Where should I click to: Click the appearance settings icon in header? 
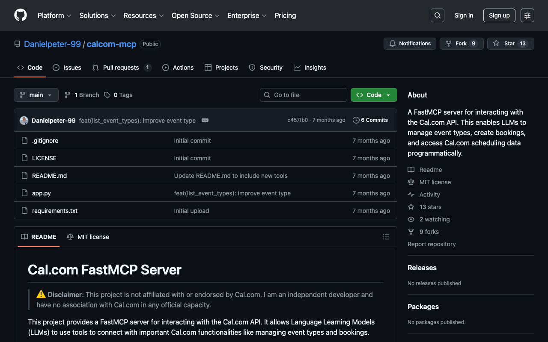click(x=527, y=15)
